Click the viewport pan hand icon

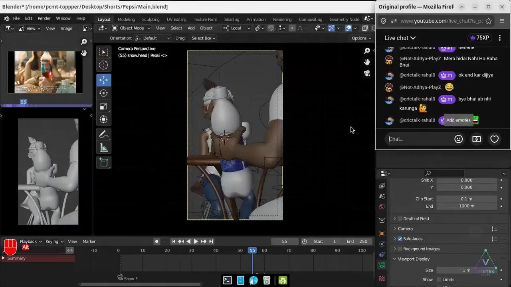coord(367,62)
